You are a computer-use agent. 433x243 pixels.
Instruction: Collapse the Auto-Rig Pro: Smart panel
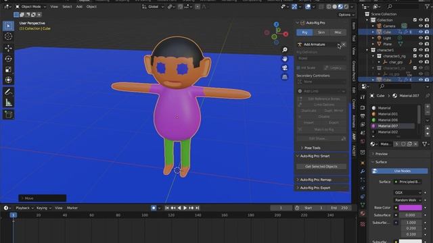click(x=315, y=156)
